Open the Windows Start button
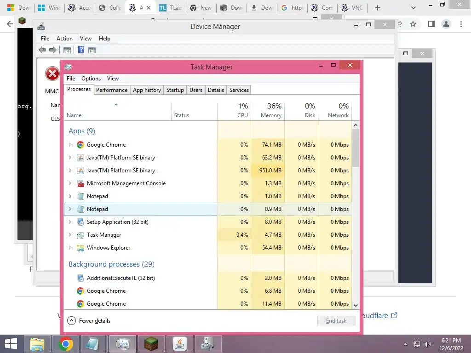 tap(11, 344)
